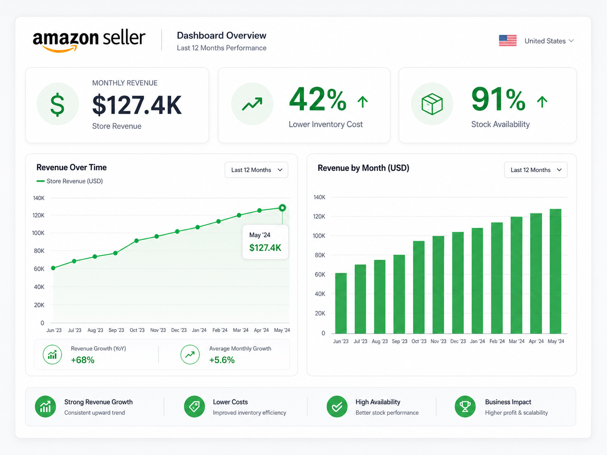Open Last 12 Months dropdown in Revenue by Month
This screenshot has height=455, width=607.
536,170
